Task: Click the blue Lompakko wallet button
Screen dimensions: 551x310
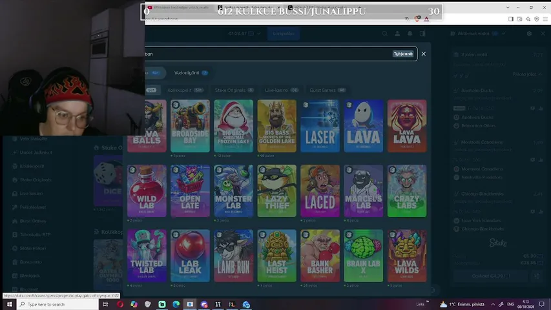Action: click(x=283, y=34)
